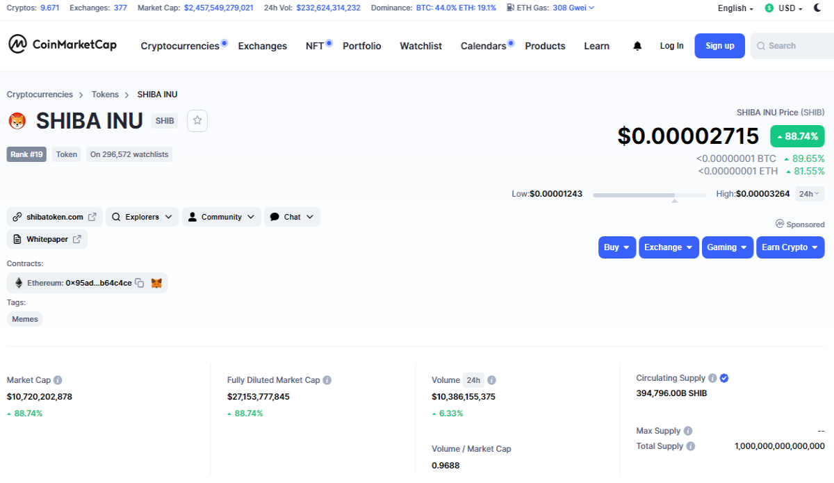Show Circulating Supply info icon

[712, 378]
